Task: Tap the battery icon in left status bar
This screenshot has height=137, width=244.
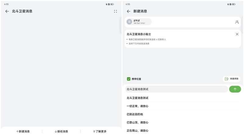Action: (x=112, y=4)
